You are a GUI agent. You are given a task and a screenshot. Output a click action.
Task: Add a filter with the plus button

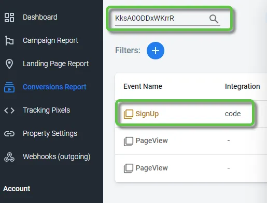[156, 51]
